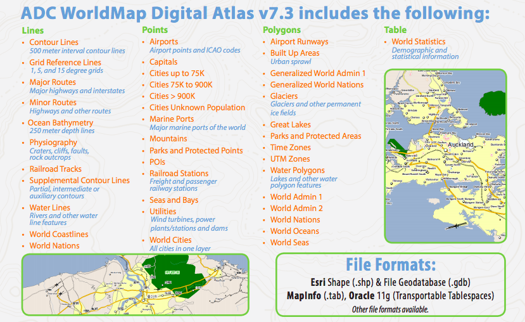Click the 'POIs' entry
This screenshot has height=322, width=525.
157,162
